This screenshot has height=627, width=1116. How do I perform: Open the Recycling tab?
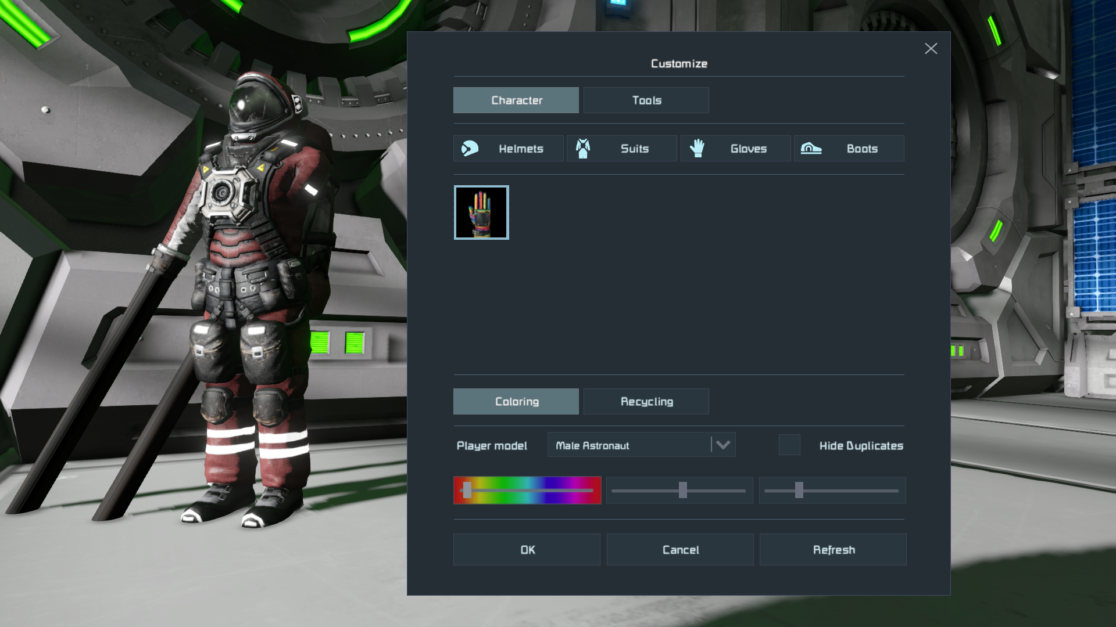tap(646, 402)
